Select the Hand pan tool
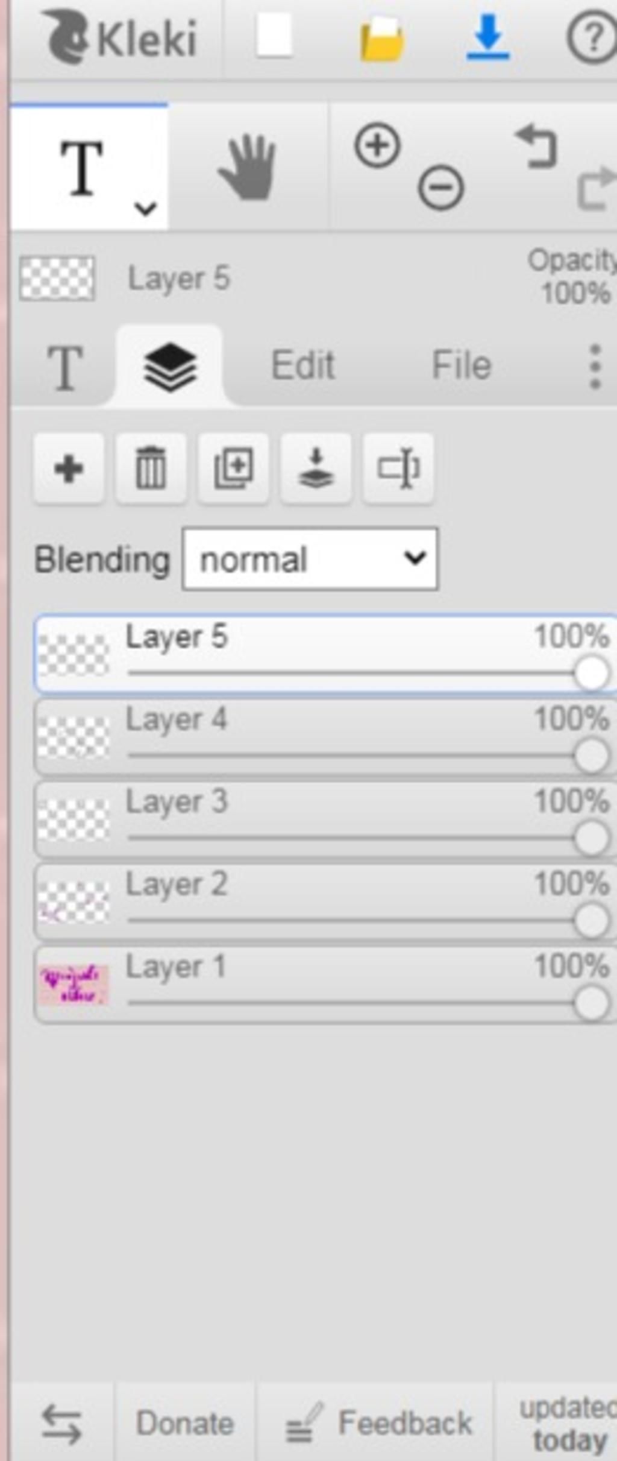Viewport: 617px width, 1461px height. coord(248,168)
